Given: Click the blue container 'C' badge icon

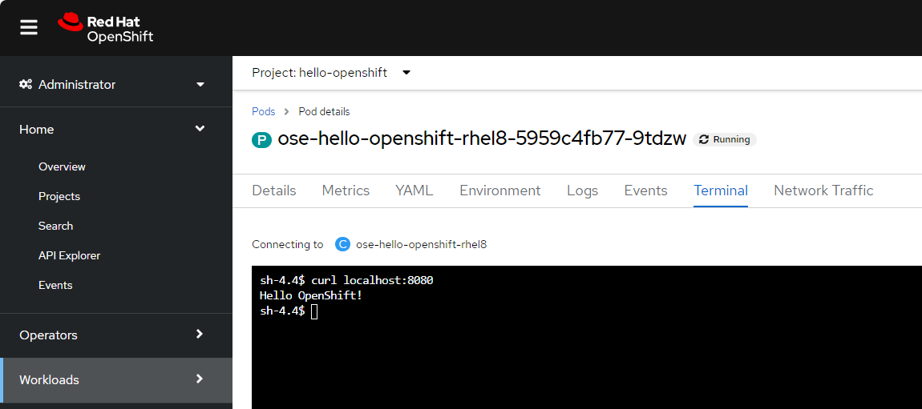Looking at the screenshot, I should click(x=342, y=244).
